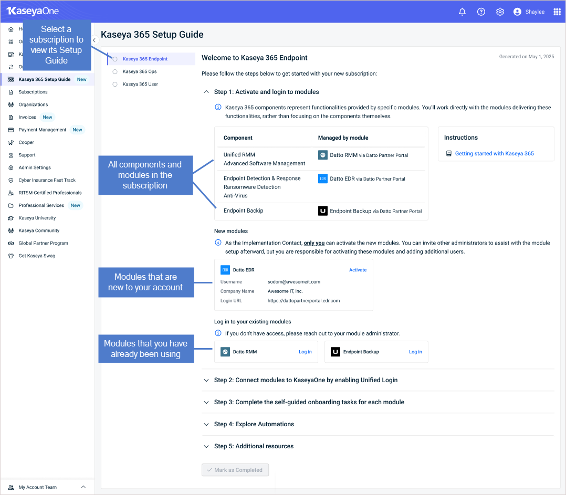The height and width of the screenshot is (495, 566).
Task: Click the Global Partner Program handshake icon
Action: point(11,244)
